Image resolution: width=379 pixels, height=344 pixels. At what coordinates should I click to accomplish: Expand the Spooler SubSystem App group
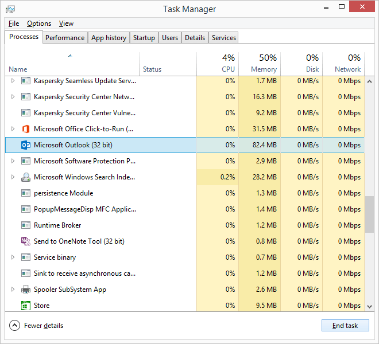13,290
